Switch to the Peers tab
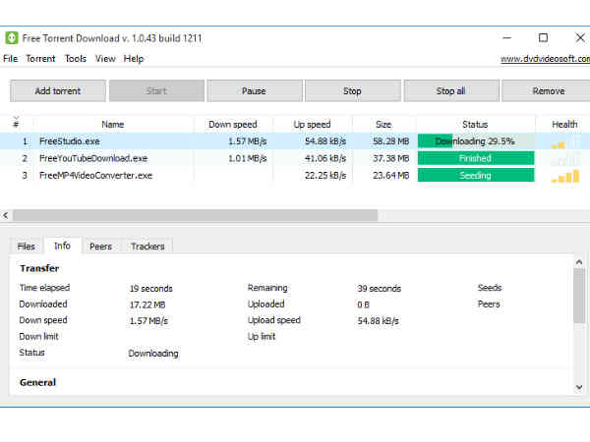The width and height of the screenshot is (590, 442). click(100, 247)
